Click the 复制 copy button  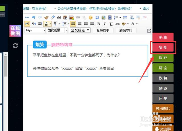(163, 47)
